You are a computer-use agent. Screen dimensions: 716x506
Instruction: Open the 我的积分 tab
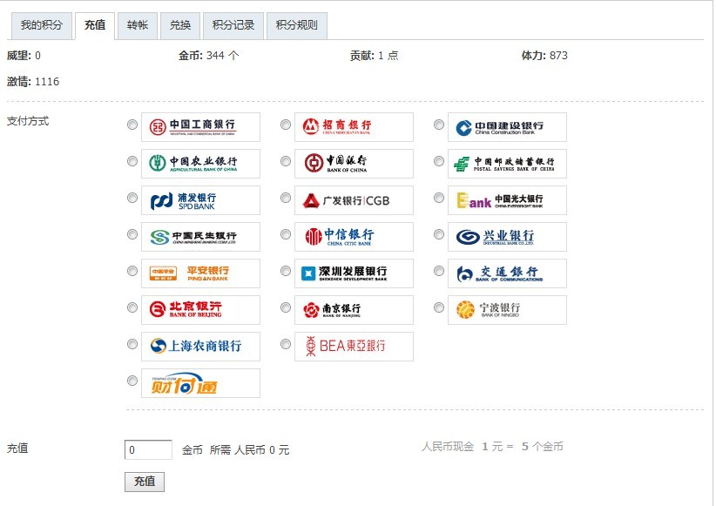coord(42,25)
